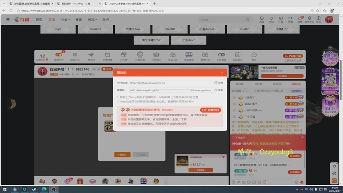343x193 pixels.
Task: Open the AD 任务 task icon
Action: coord(205,57)
